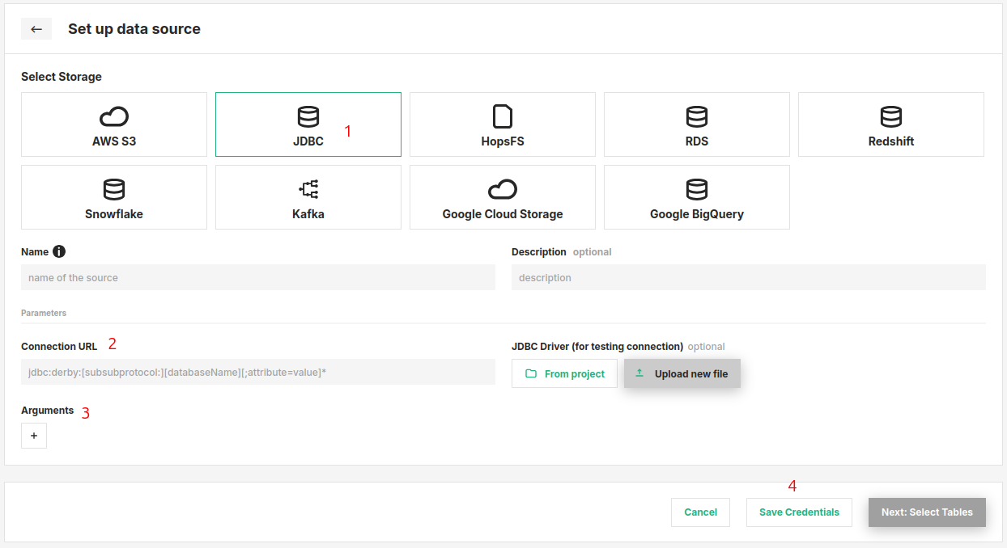Click the Description text field
Screen dimensions: 1007x548
click(x=748, y=277)
